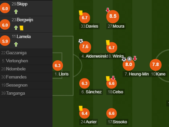Click the green arrow under Lamela

(x=16, y=44)
